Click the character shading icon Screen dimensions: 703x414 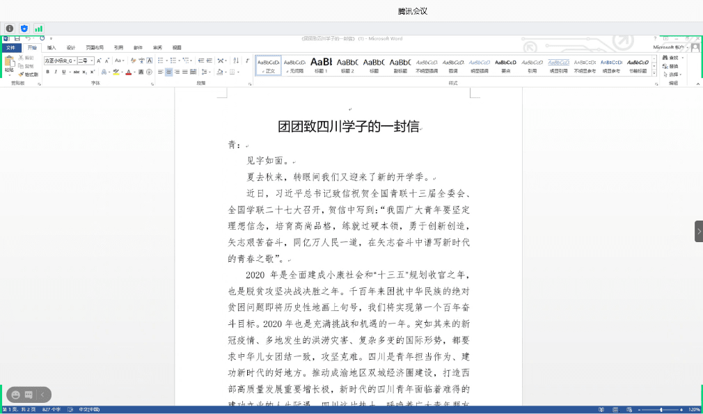(141, 72)
